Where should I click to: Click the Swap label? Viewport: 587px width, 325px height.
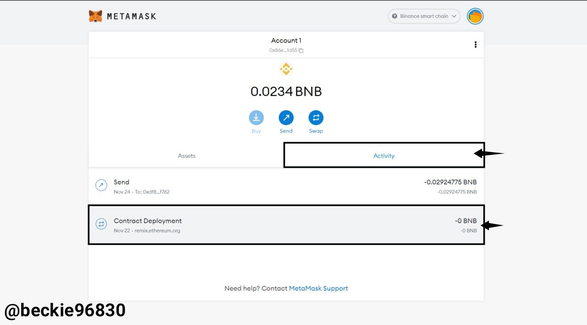coord(316,131)
